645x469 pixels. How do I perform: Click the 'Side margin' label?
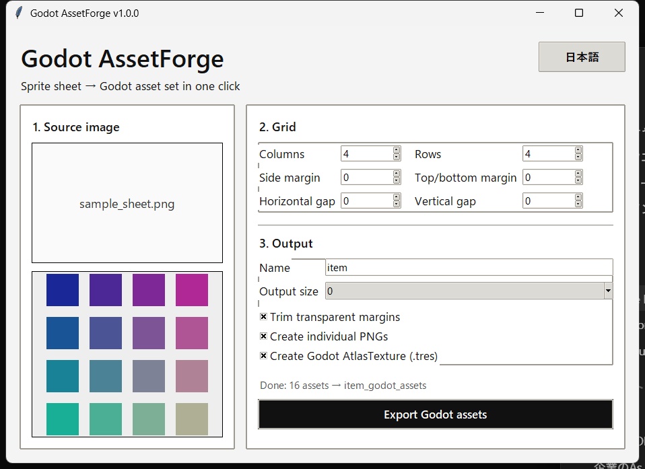290,178
